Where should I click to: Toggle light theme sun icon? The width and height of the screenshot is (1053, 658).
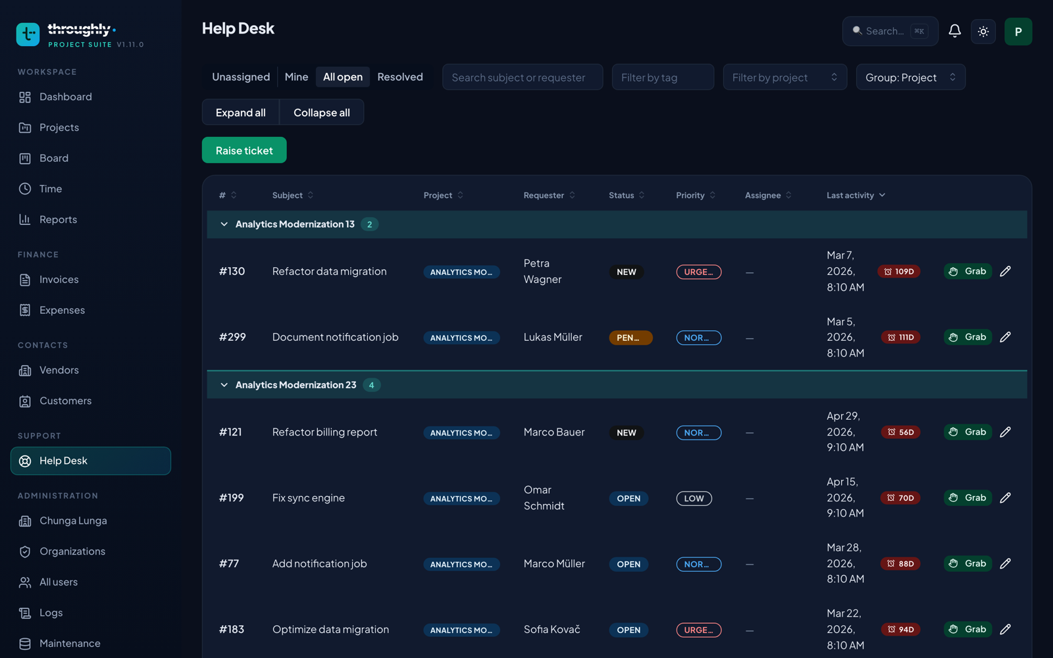tap(983, 32)
